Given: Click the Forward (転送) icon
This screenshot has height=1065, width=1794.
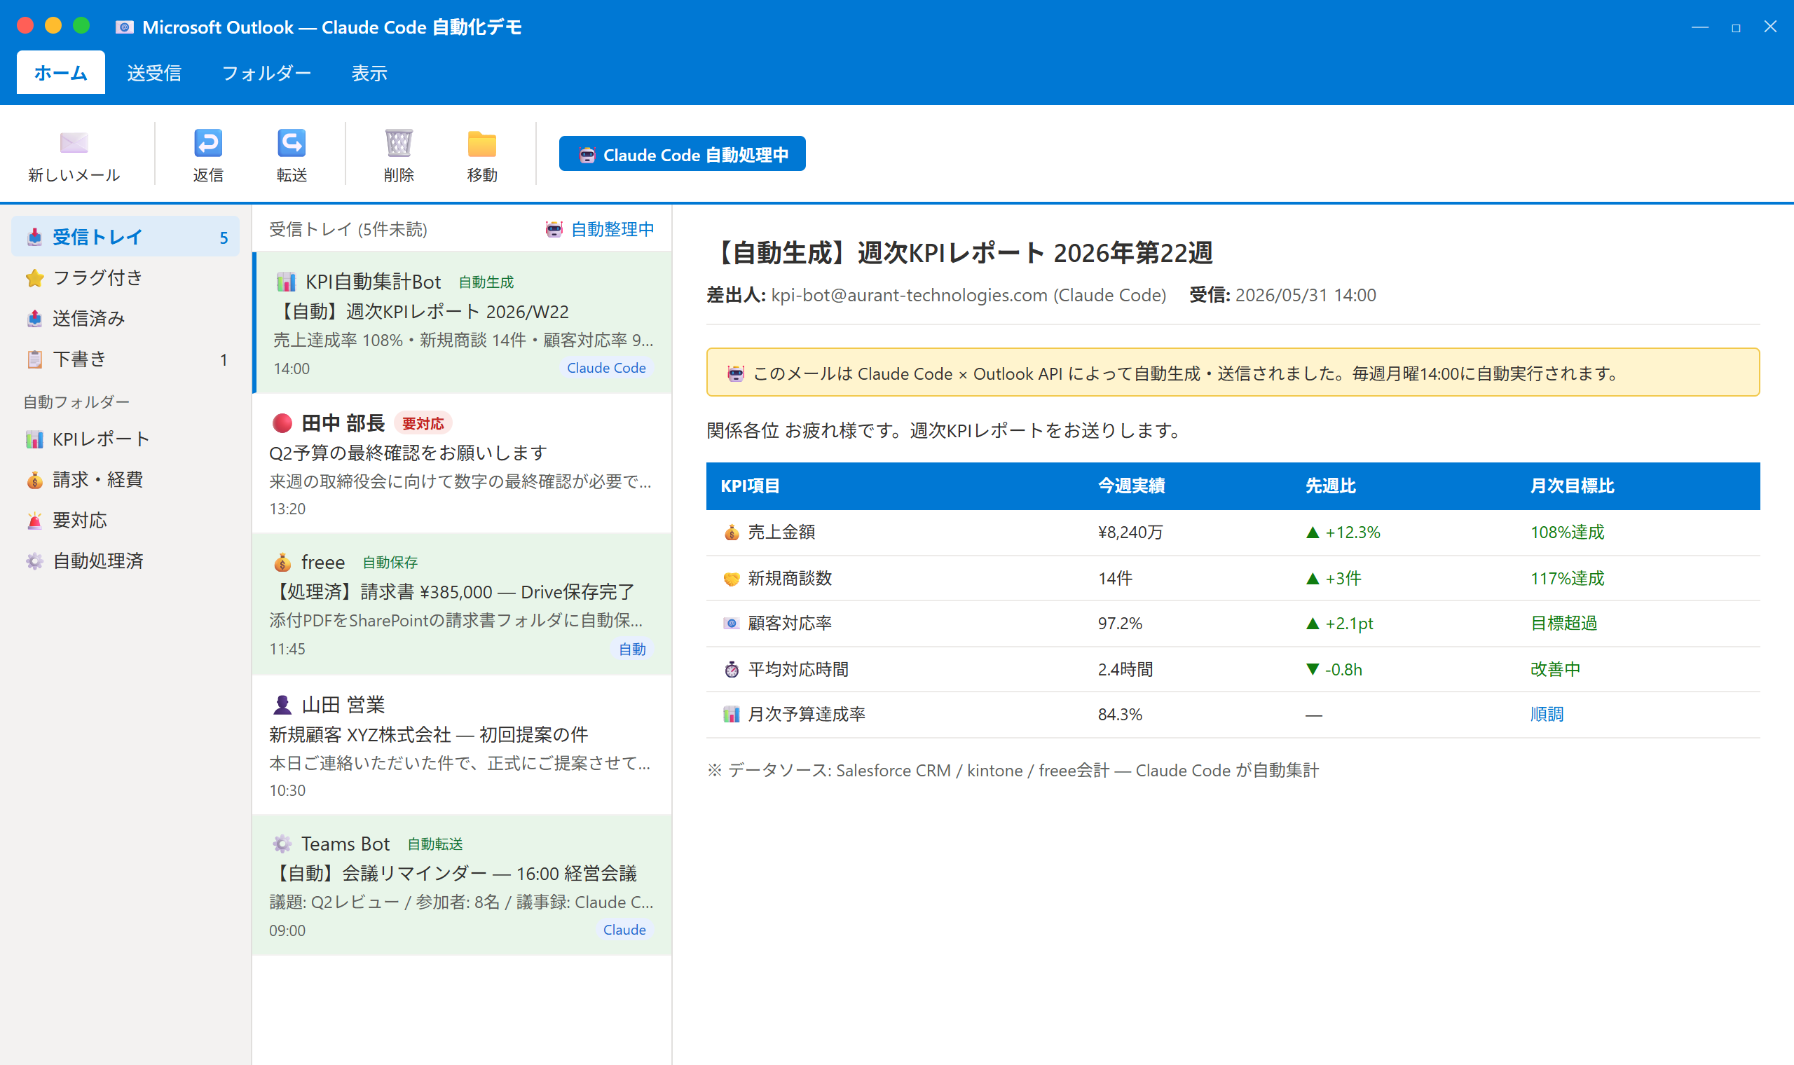Looking at the screenshot, I should tap(292, 143).
